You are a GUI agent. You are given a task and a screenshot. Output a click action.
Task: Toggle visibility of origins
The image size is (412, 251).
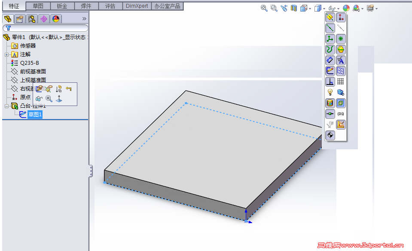341,17
